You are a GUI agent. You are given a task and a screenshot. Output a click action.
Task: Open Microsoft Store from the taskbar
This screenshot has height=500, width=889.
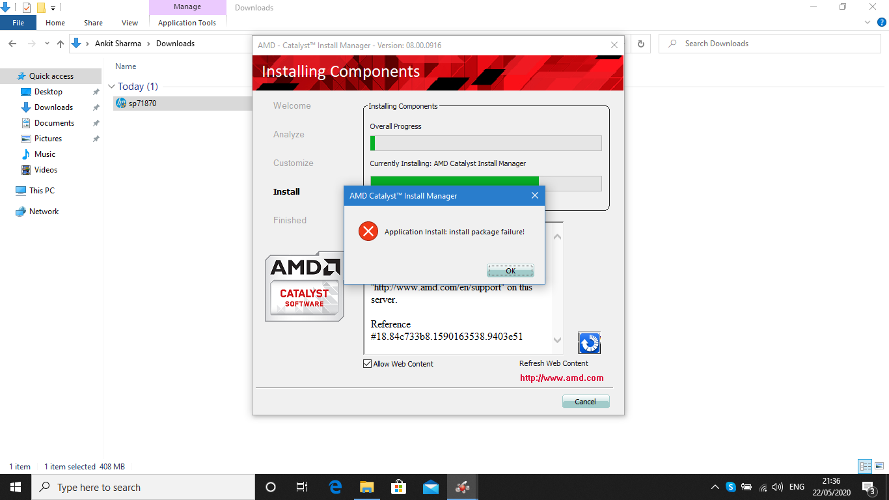[399, 487]
